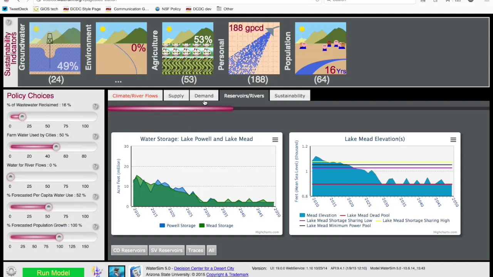Click the Population value (64)
Viewport: 493px width, 277px height.
pos(322,80)
